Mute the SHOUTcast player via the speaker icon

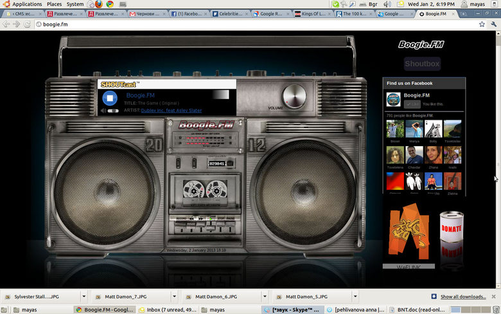coord(103,111)
